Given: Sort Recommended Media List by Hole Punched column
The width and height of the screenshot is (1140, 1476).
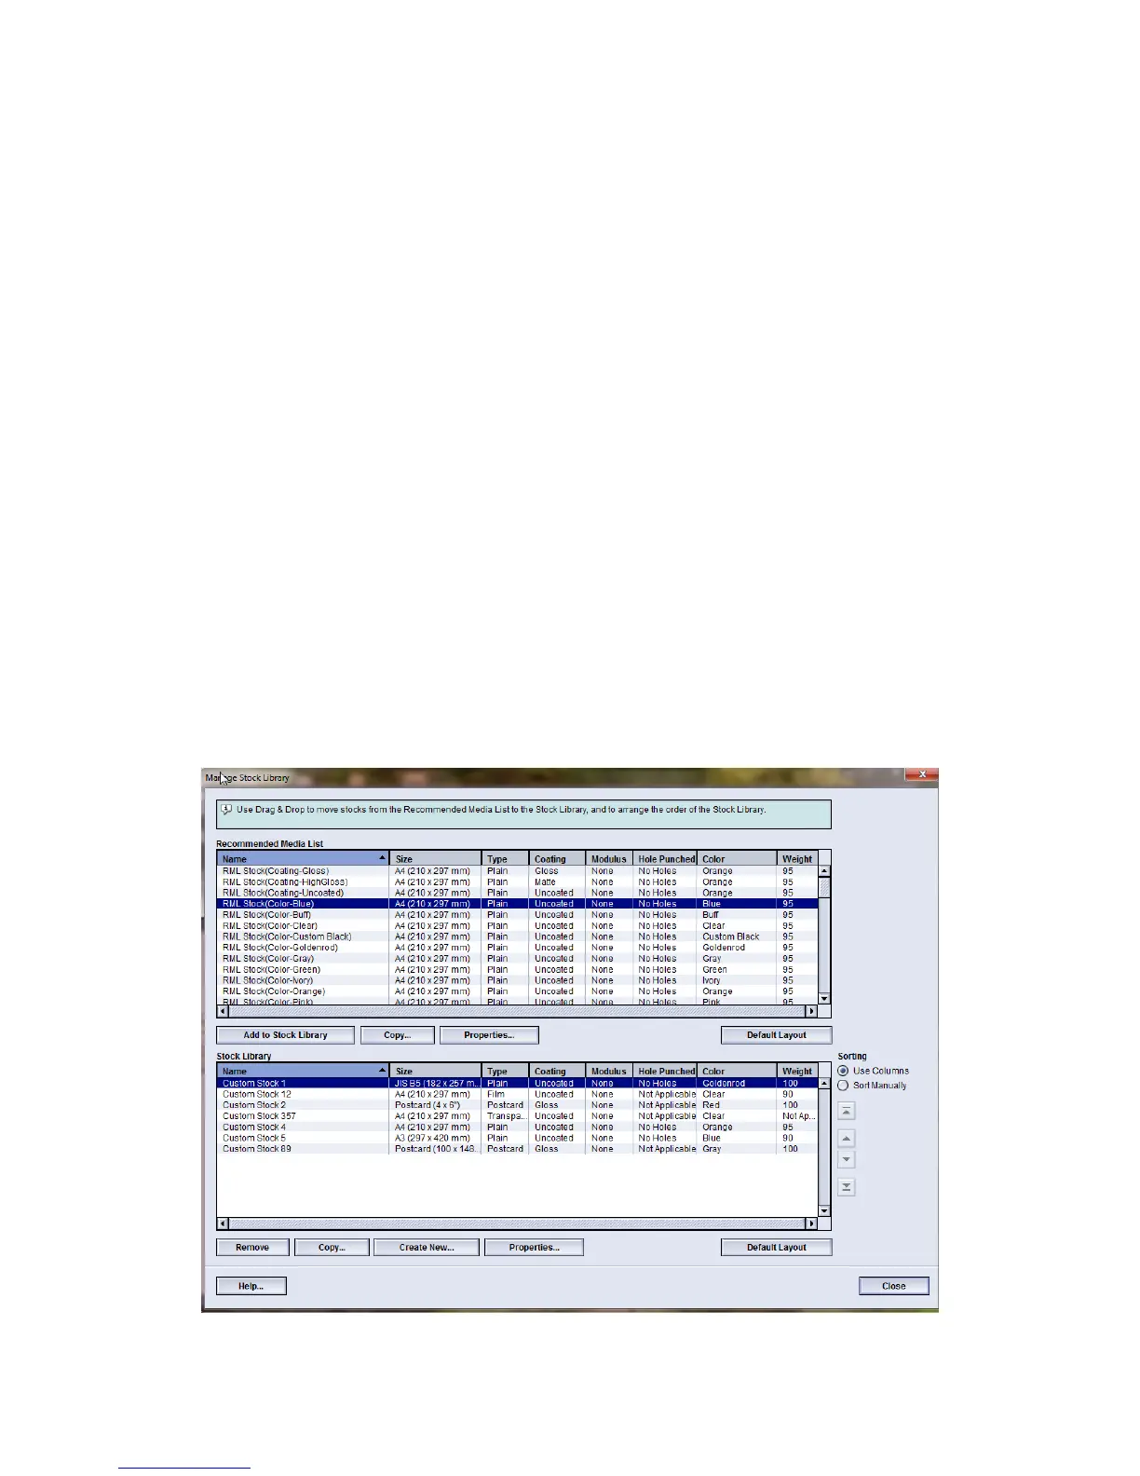Looking at the screenshot, I should point(665,859).
